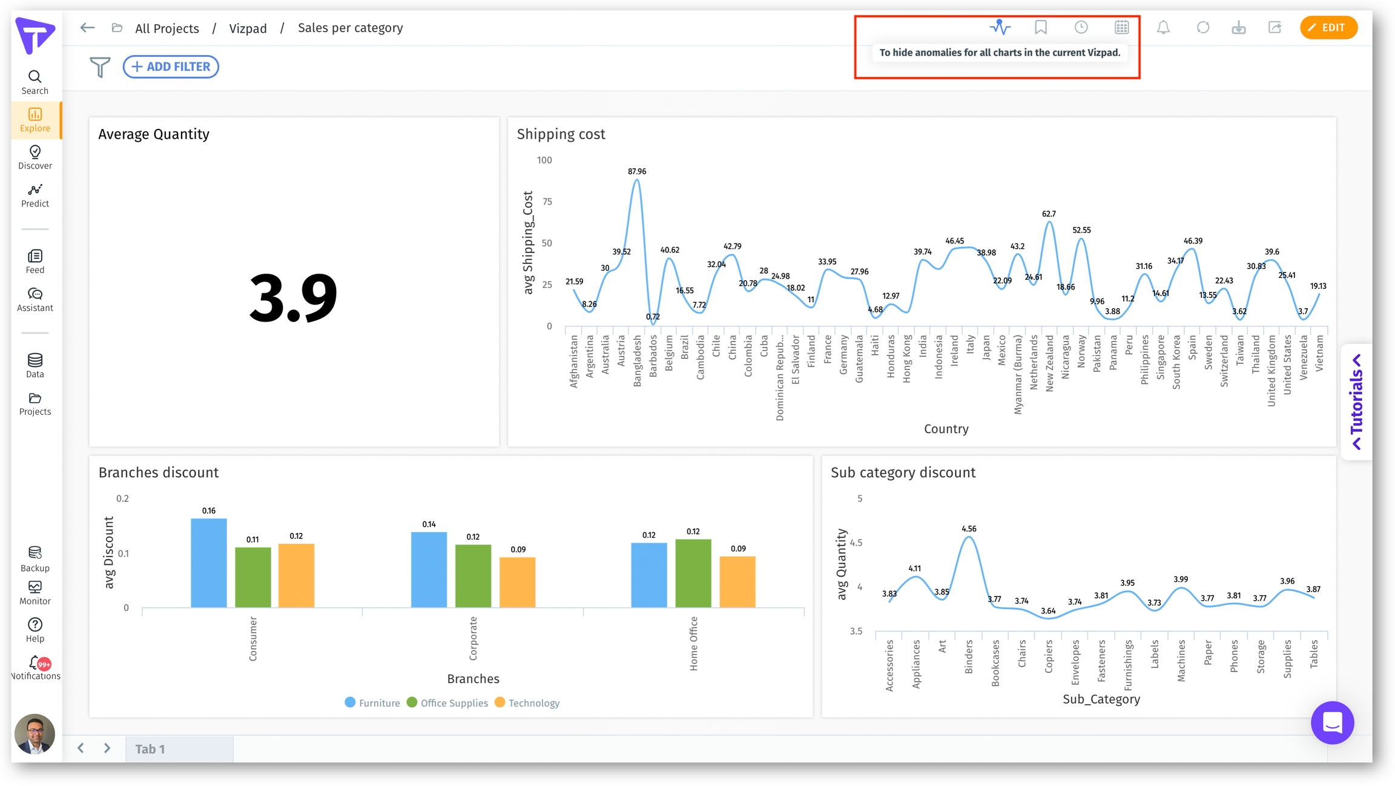Viewport: 1395px width, 786px height.
Task: Open the clock history icon
Action: tap(1081, 27)
